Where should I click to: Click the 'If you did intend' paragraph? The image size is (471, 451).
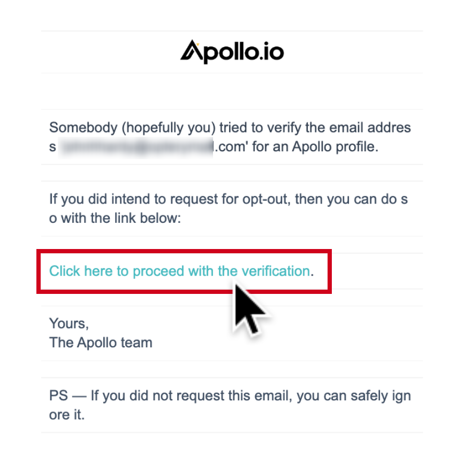click(x=229, y=208)
